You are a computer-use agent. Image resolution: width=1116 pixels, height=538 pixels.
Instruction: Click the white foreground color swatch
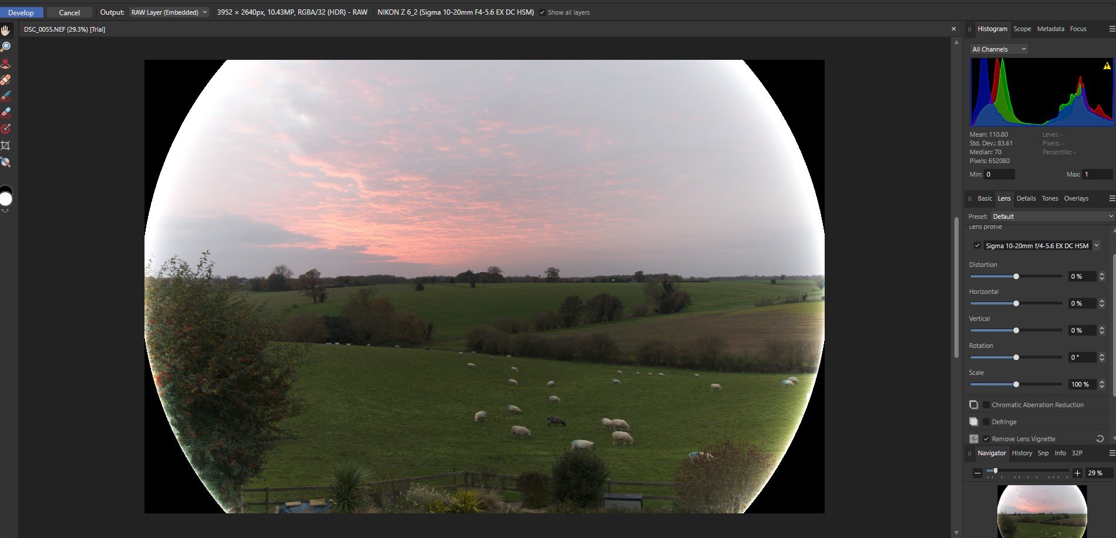pyautogui.click(x=6, y=199)
